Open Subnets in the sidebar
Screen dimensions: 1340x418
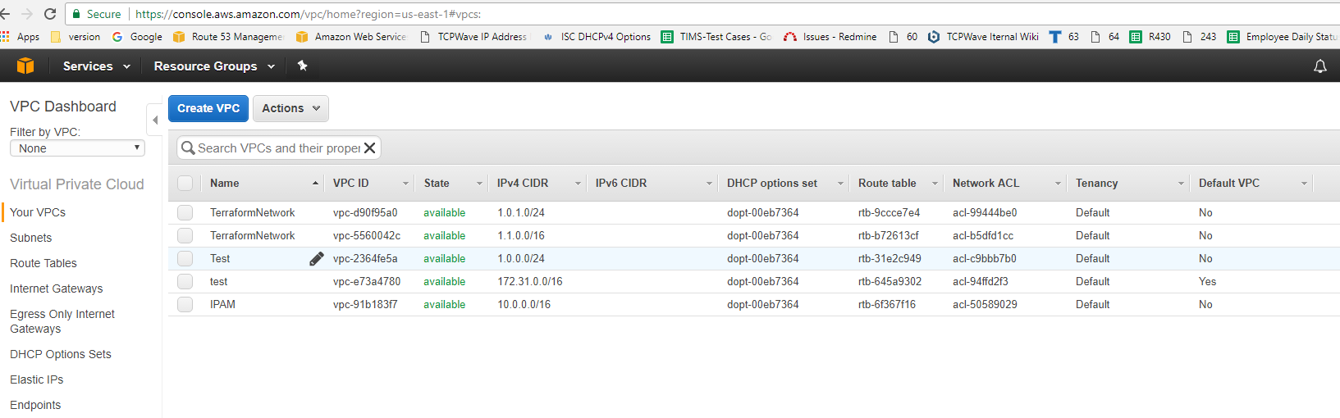point(30,238)
